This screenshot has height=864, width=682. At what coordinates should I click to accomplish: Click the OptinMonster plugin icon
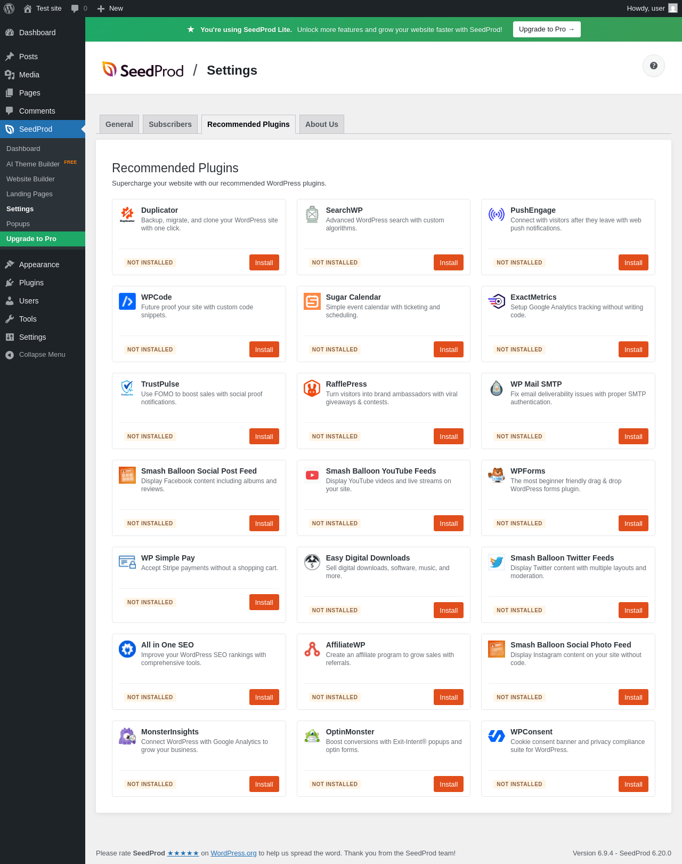pyautogui.click(x=312, y=736)
